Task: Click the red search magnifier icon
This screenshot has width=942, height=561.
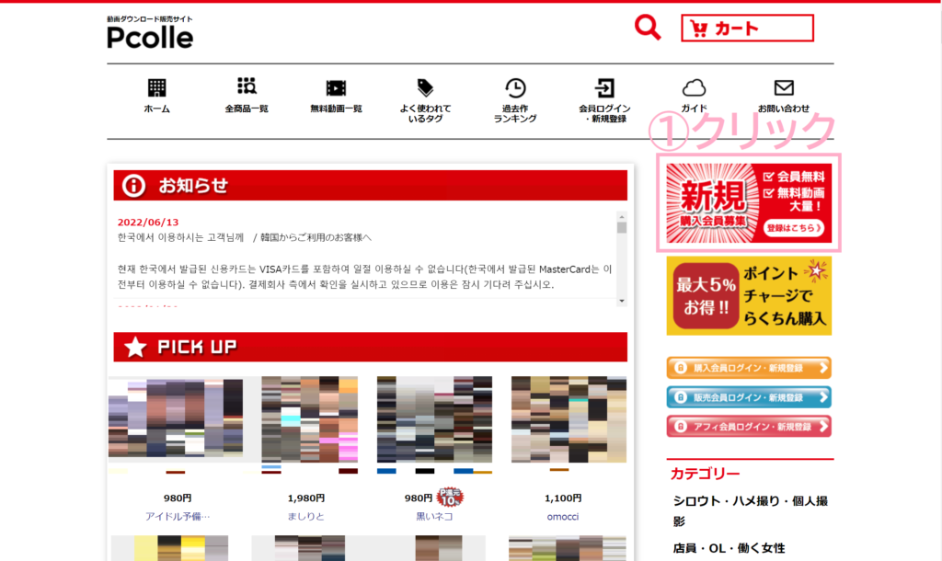Action: coord(648,28)
